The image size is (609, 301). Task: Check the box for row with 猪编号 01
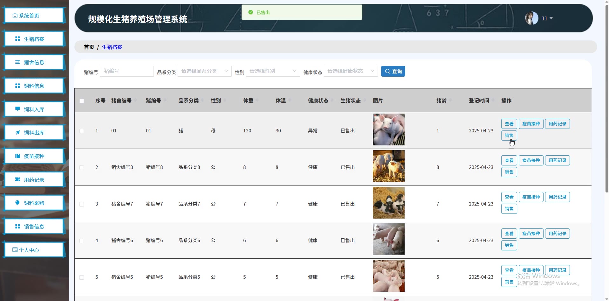82,131
